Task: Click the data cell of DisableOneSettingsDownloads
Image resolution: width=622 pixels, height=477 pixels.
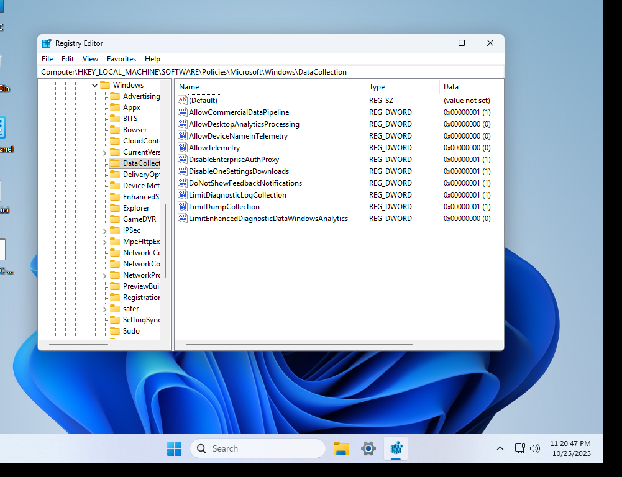Action: pos(467,171)
